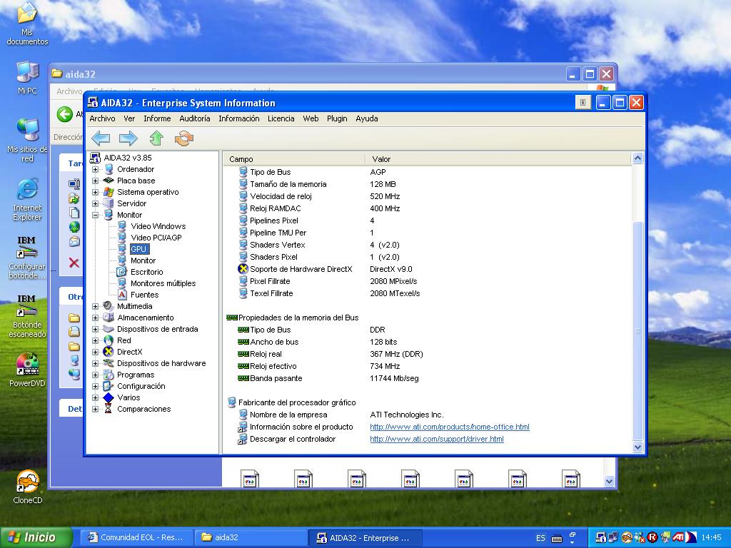Image resolution: width=731 pixels, height=548 pixels.
Task: Click the Multimedia speaker icon
Action: pyautogui.click(x=109, y=306)
